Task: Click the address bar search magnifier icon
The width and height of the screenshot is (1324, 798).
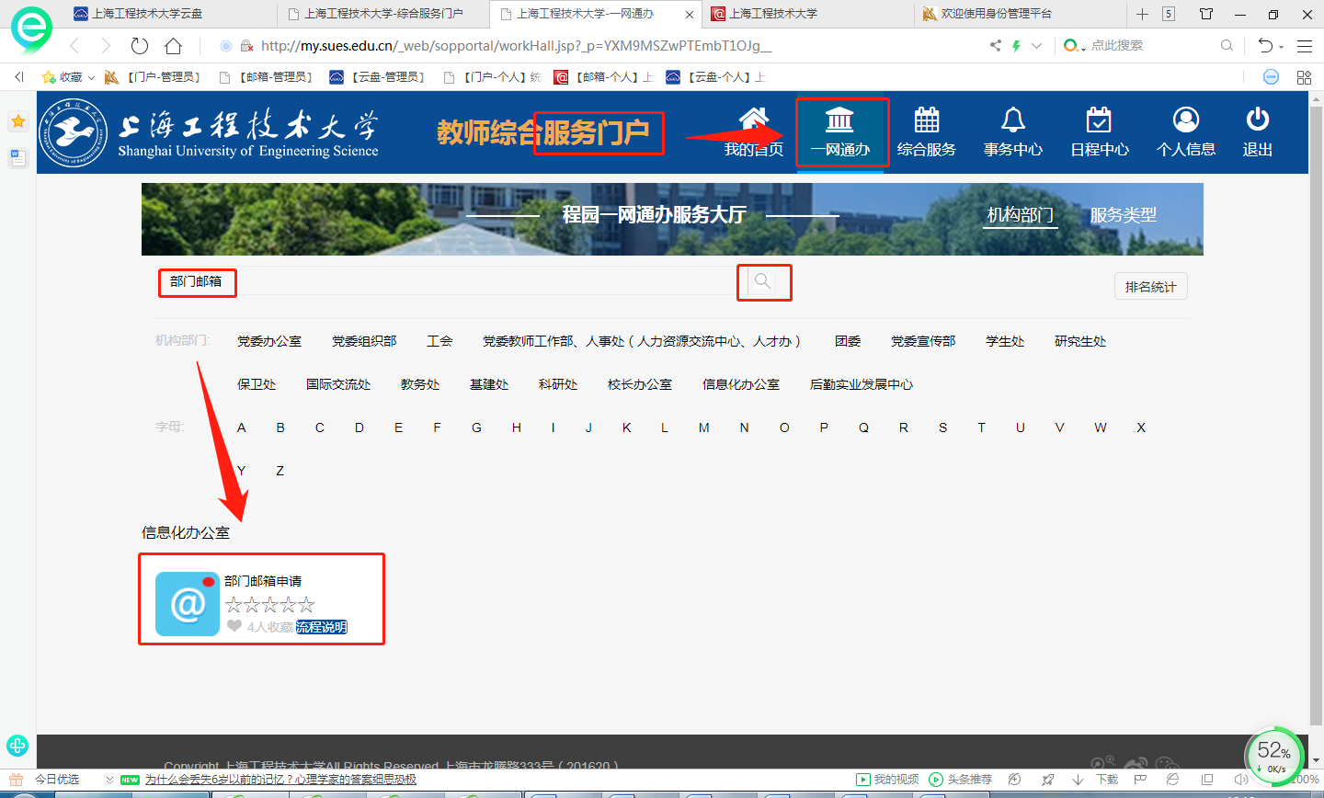Action: pyautogui.click(x=1227, y=46)
